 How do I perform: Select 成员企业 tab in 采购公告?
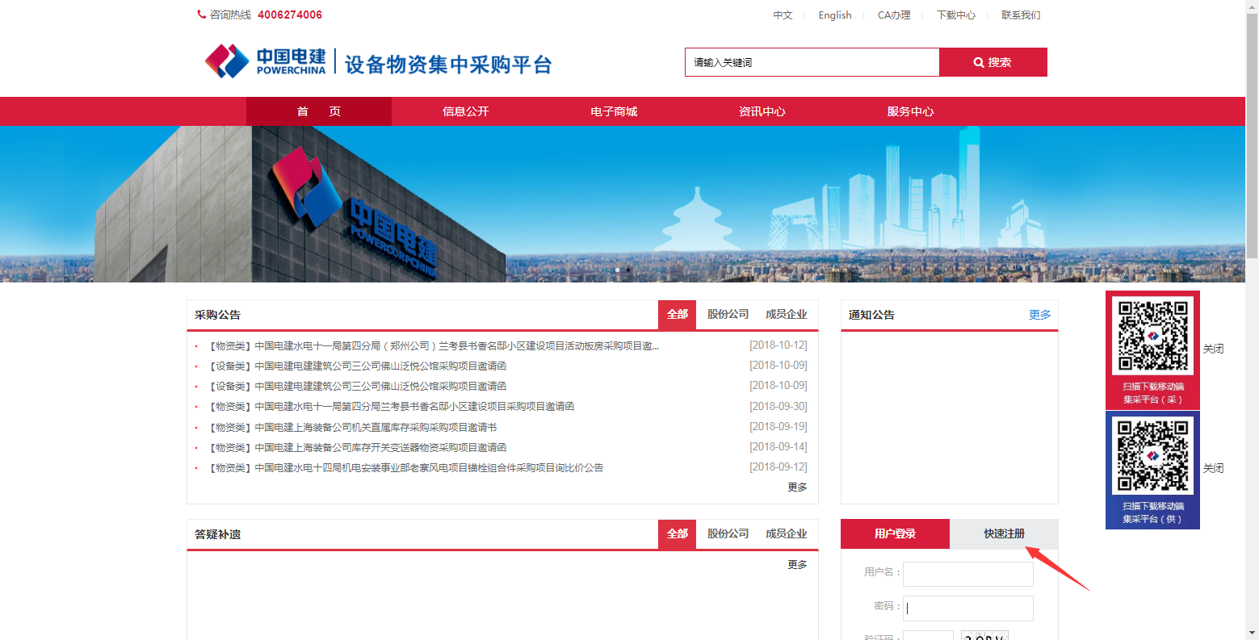(787, 315)
